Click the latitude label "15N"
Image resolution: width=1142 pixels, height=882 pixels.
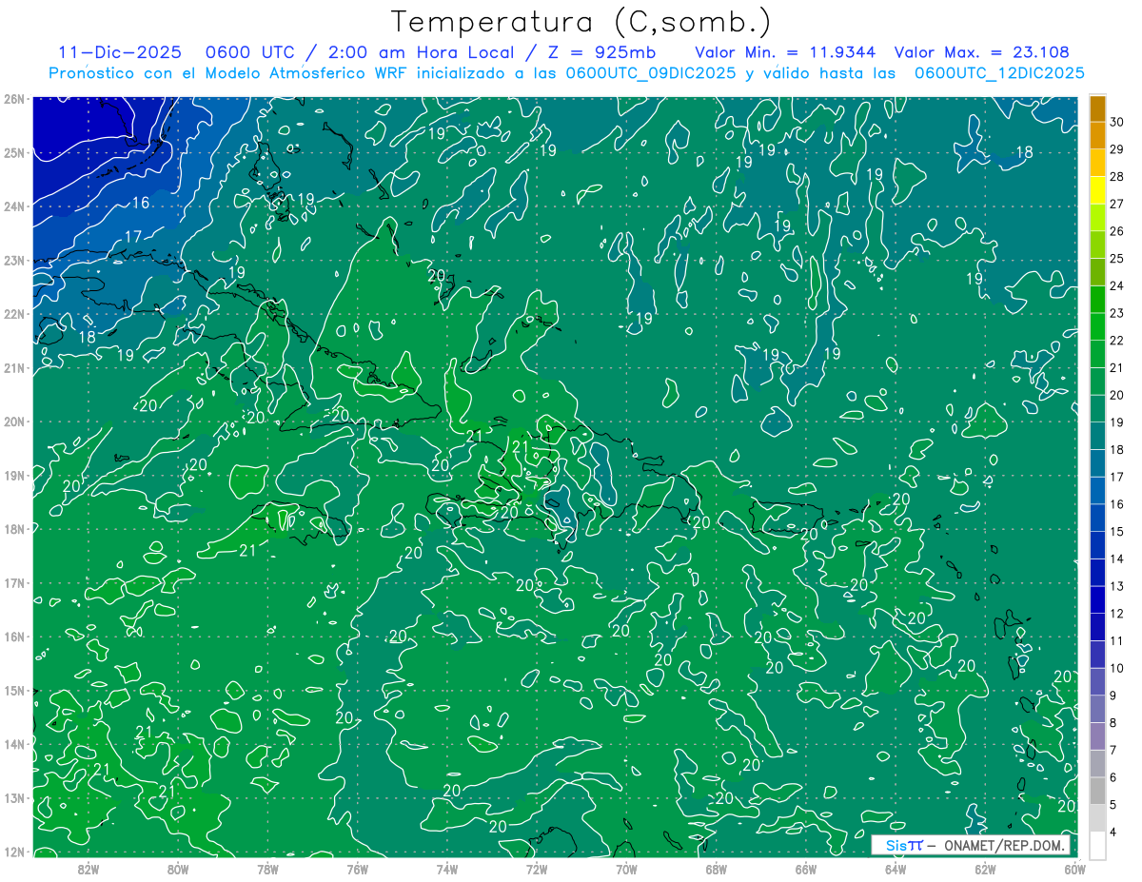[x=13, y=690]
